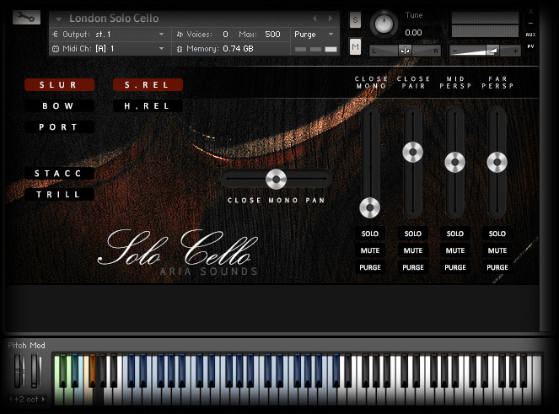Turn on the H.REL release option
The height and width of the screenshot is (414, 559).
pos(148,106)
